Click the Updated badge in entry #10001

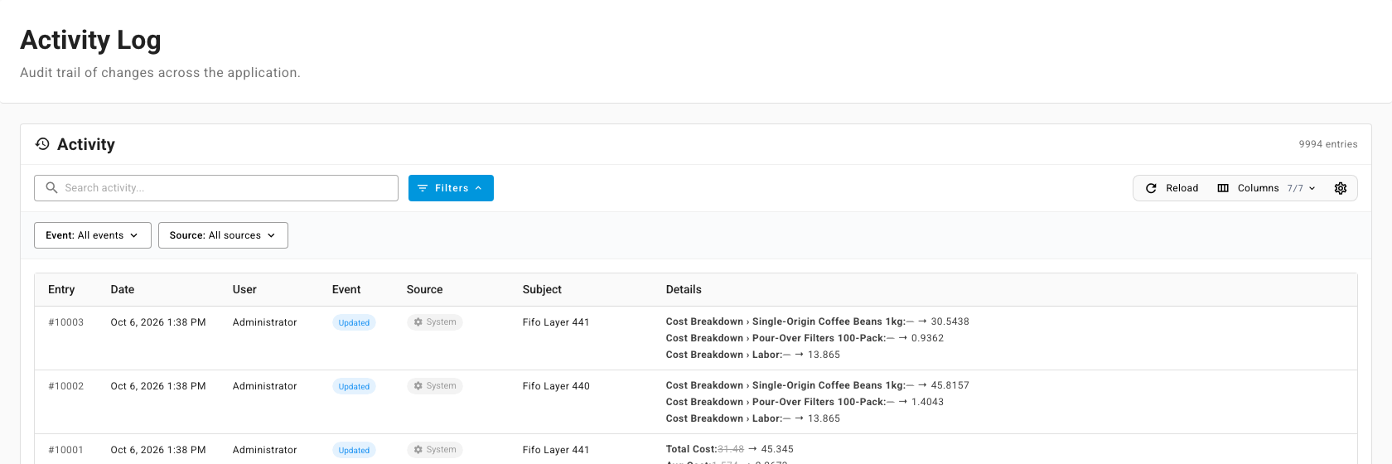[x=354, y=450]
